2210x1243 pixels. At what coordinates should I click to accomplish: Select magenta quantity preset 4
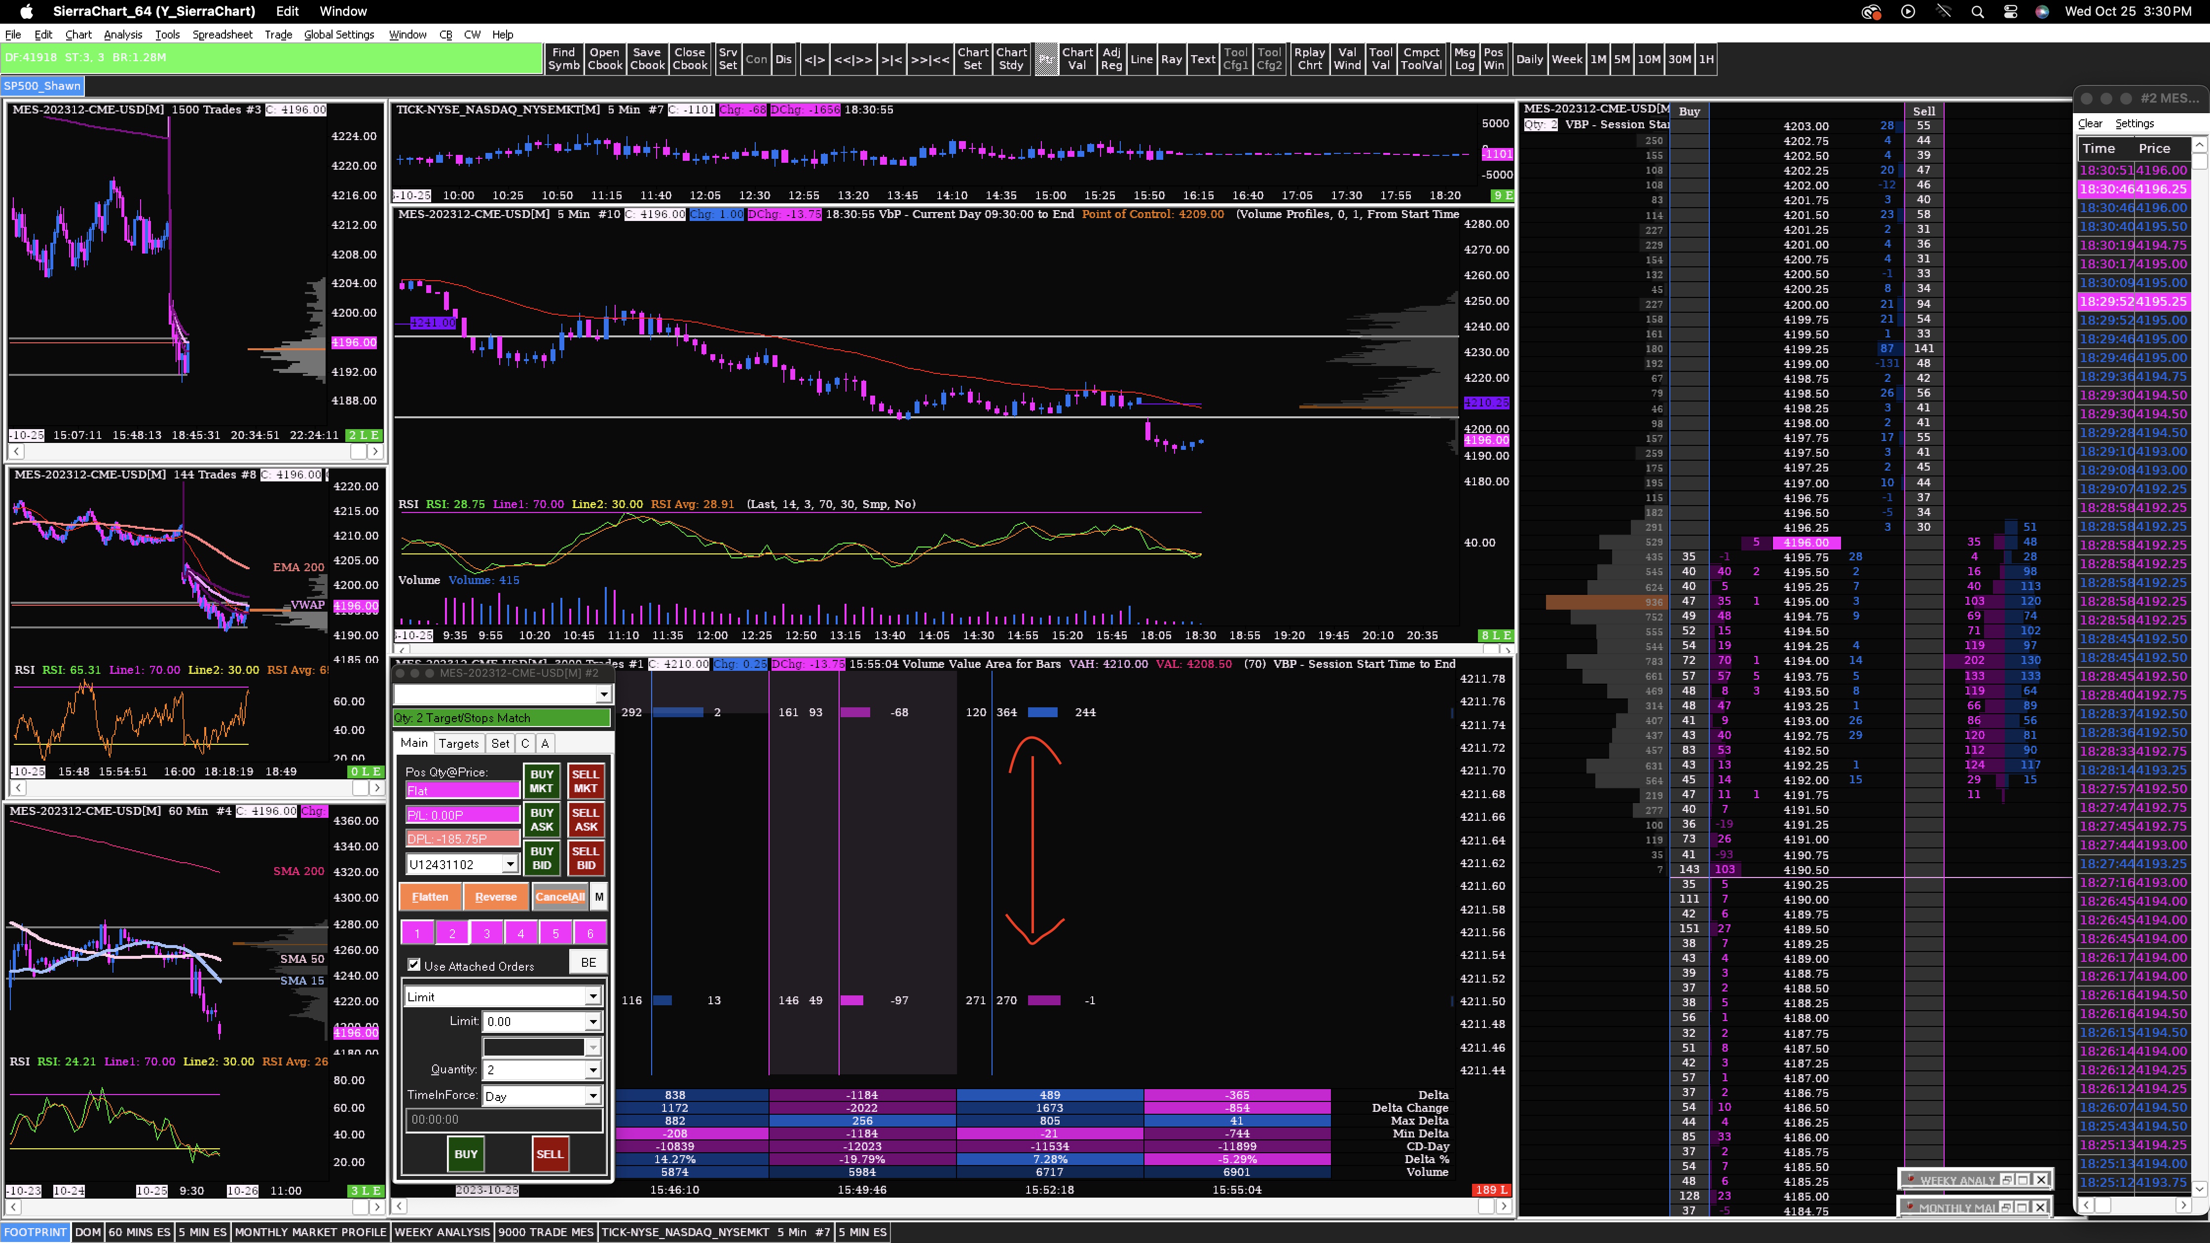(x=521, y=933)
